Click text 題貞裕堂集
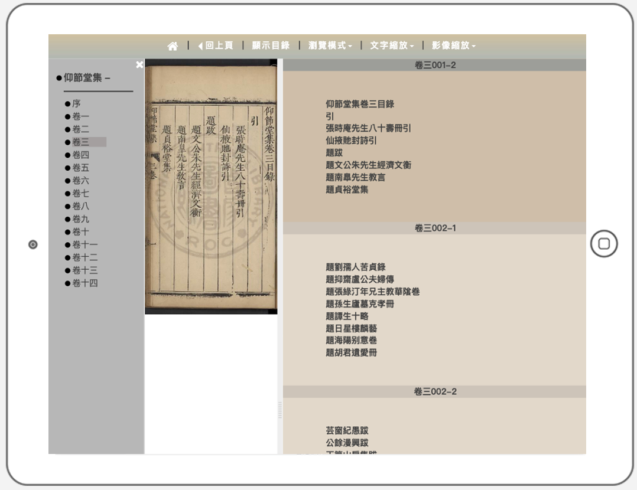 (347, 189)
